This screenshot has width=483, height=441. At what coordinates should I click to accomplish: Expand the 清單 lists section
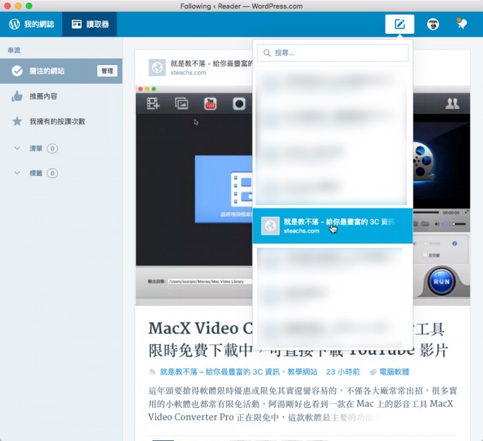pyautogui.click(x=17, y=148)
